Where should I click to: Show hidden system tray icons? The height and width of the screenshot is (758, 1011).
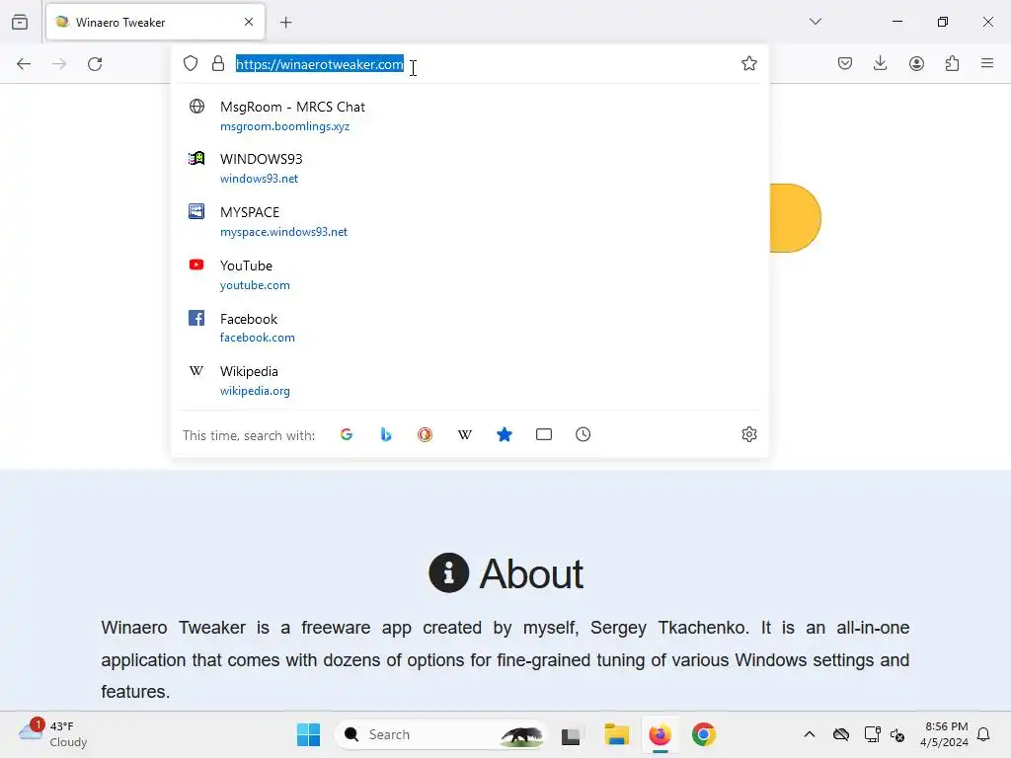[810, 734]
